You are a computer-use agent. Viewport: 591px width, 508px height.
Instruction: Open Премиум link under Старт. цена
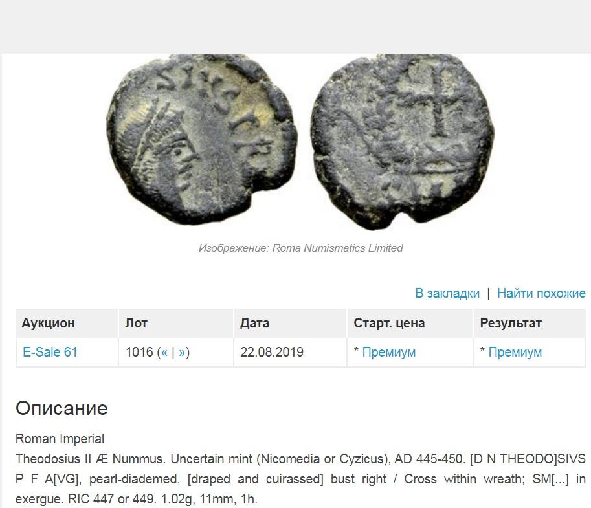(x=388, y=352)
